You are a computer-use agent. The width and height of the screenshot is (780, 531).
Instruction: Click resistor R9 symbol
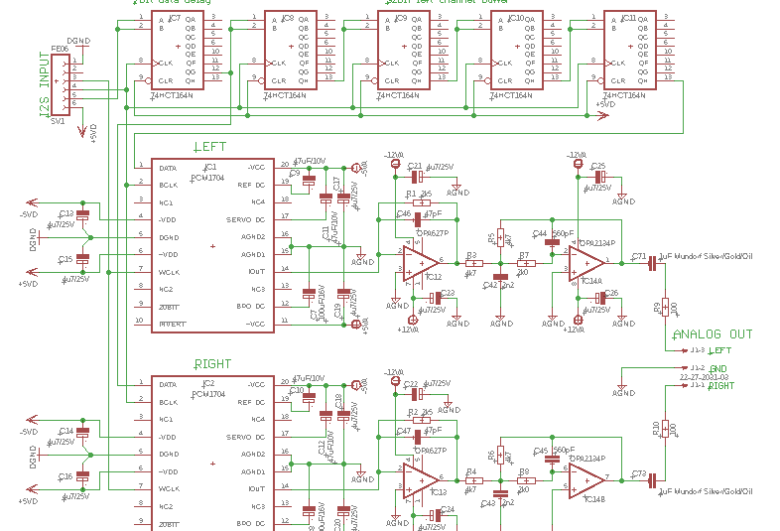click(666, 308)
